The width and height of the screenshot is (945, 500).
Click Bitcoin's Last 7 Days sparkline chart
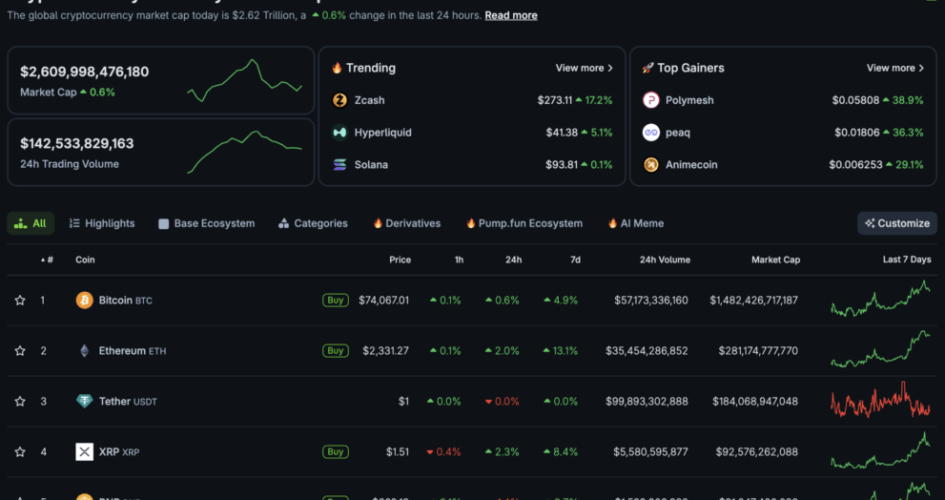pyautogui.click(x=880, y=299)
